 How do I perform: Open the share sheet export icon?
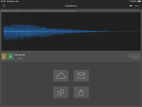(x=81, y=92)
